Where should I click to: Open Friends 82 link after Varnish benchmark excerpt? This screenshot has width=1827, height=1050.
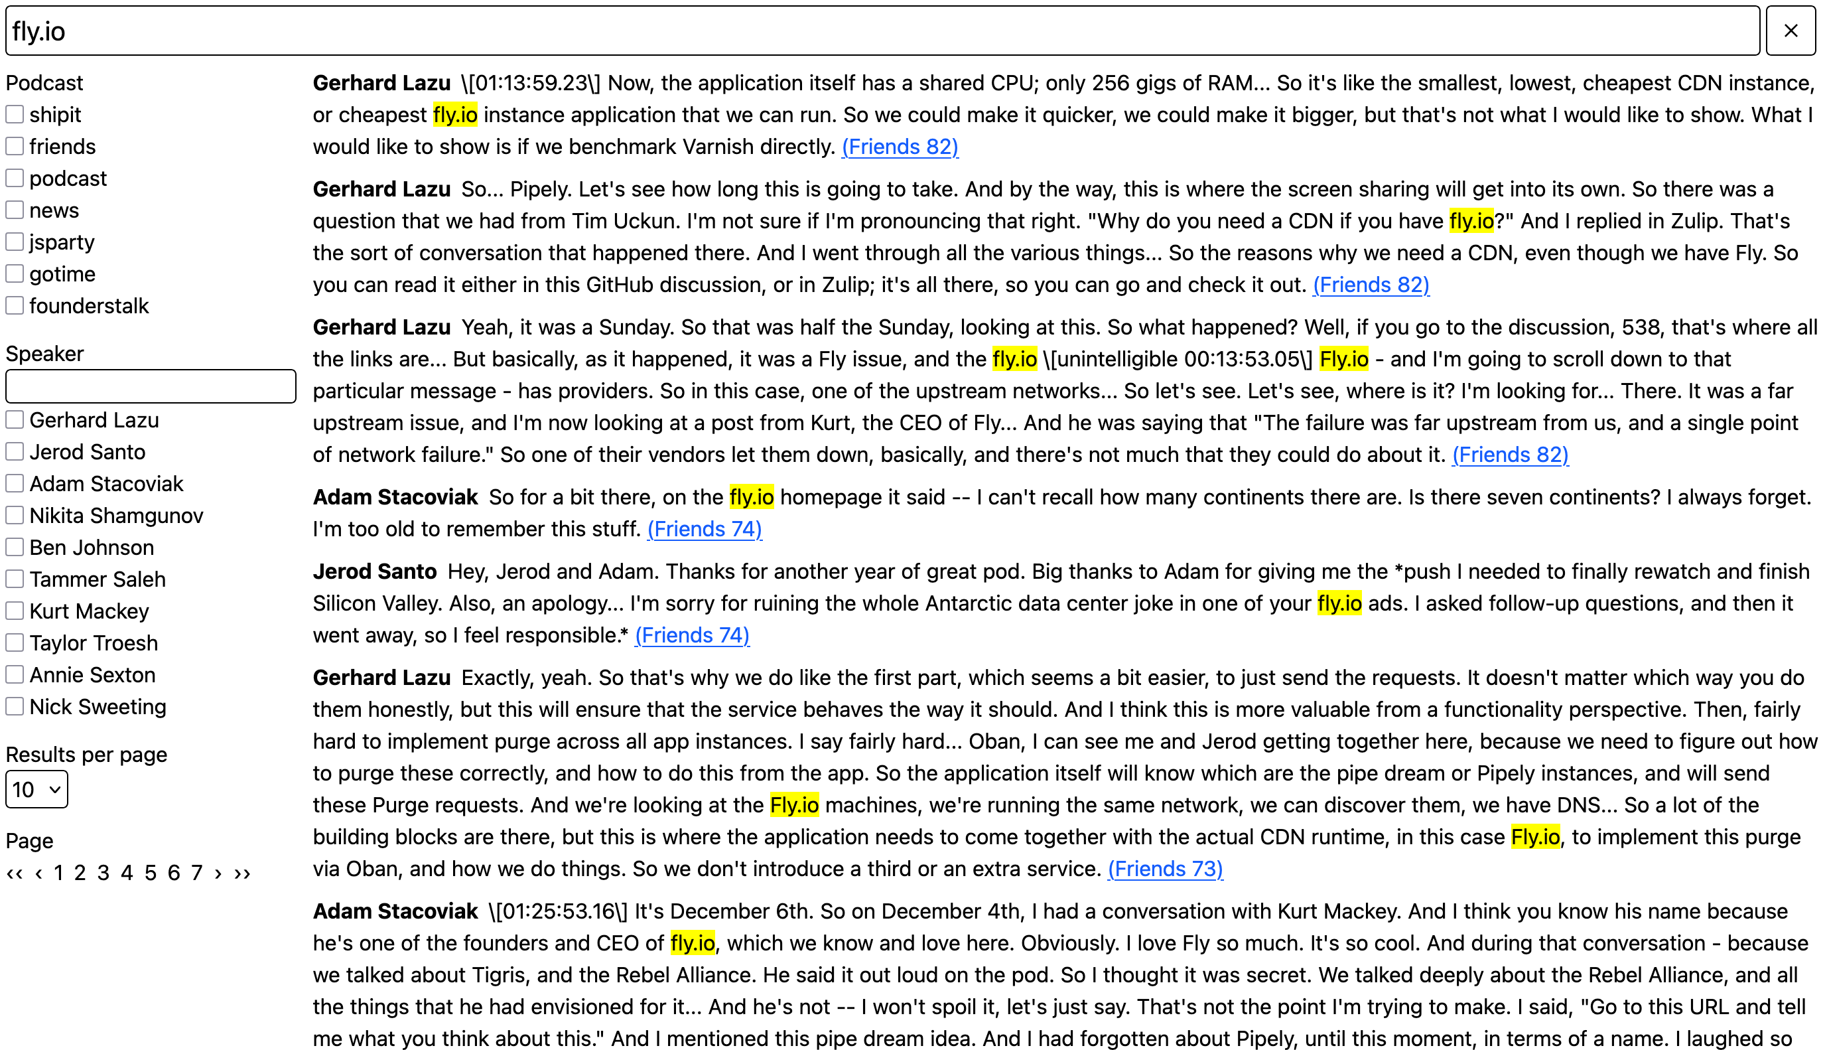pyautogui.click(x=900, y=147)
